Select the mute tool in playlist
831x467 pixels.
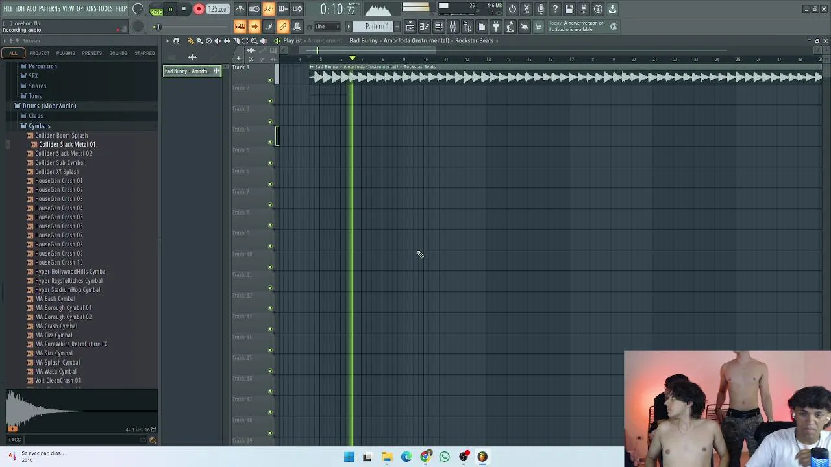pos(217,41)
